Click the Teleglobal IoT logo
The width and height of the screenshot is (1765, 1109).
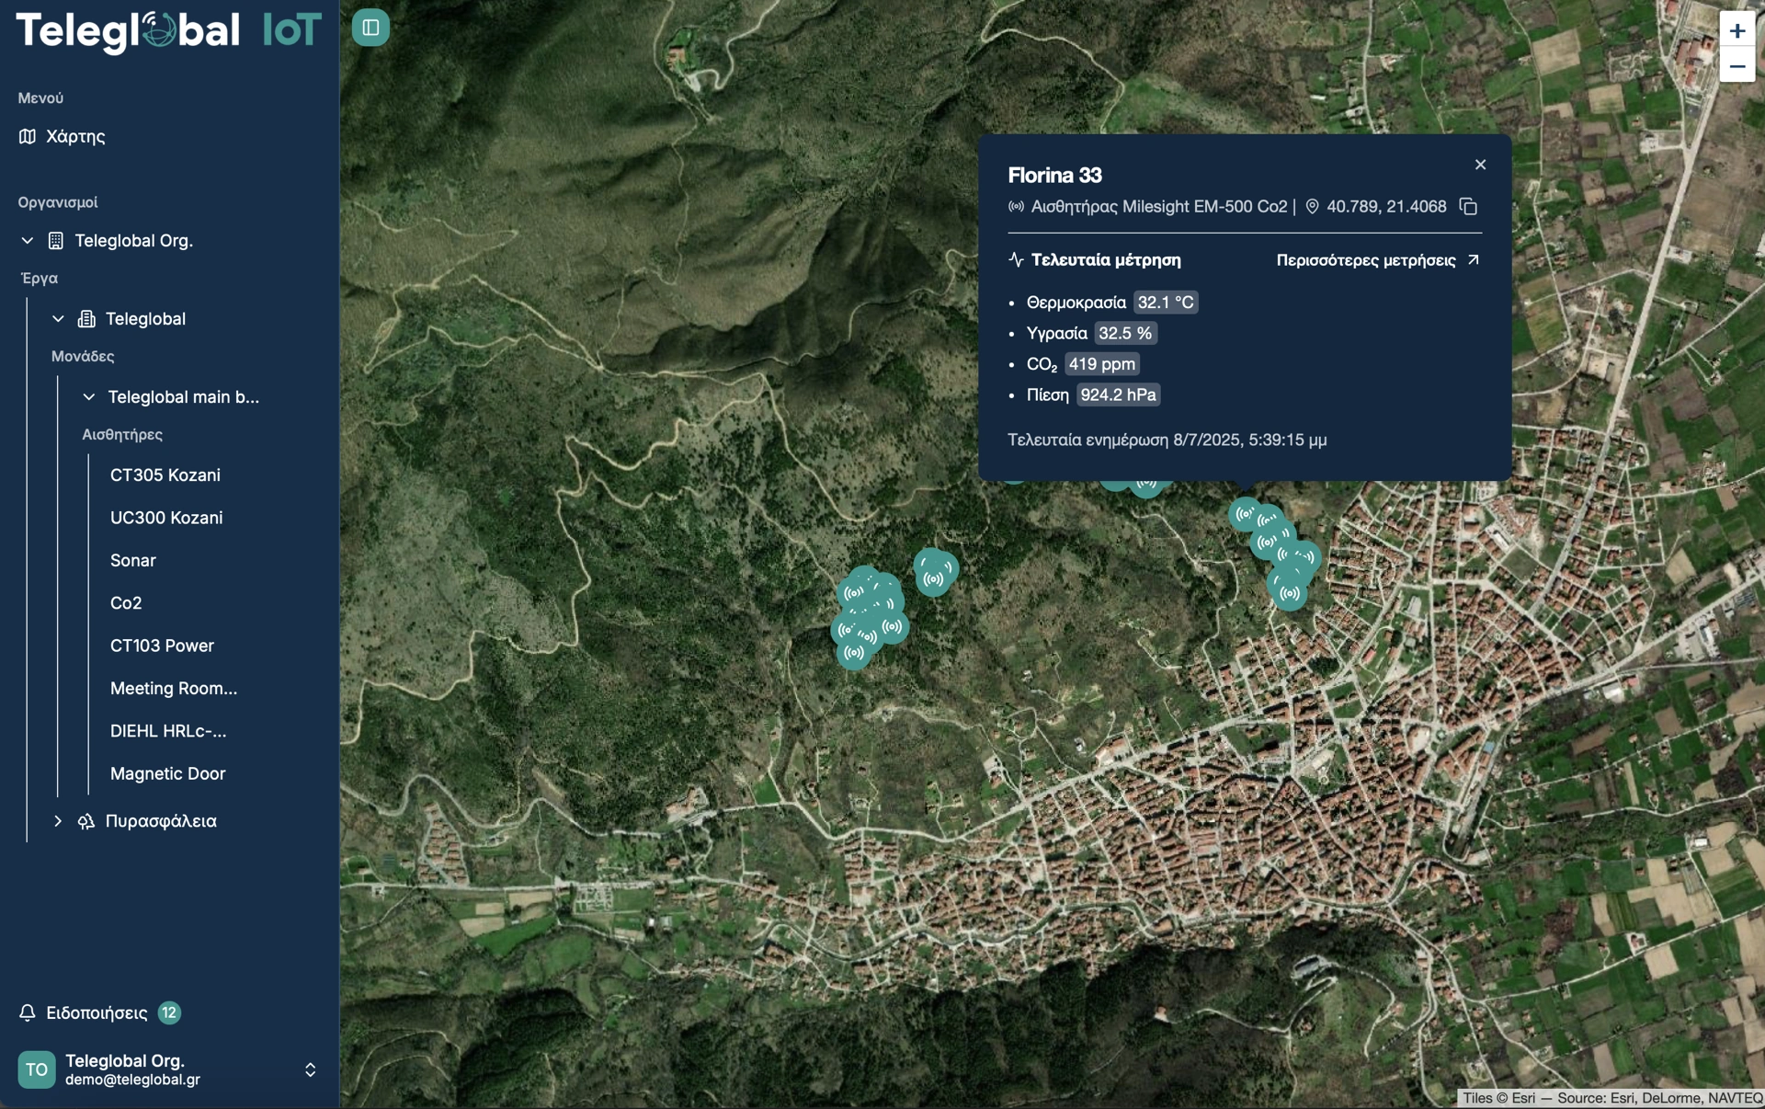click(168, 30)
